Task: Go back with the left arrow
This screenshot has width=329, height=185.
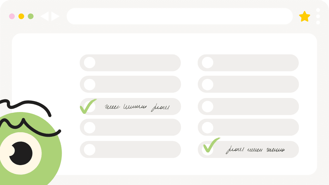Action: pos(45,16)
